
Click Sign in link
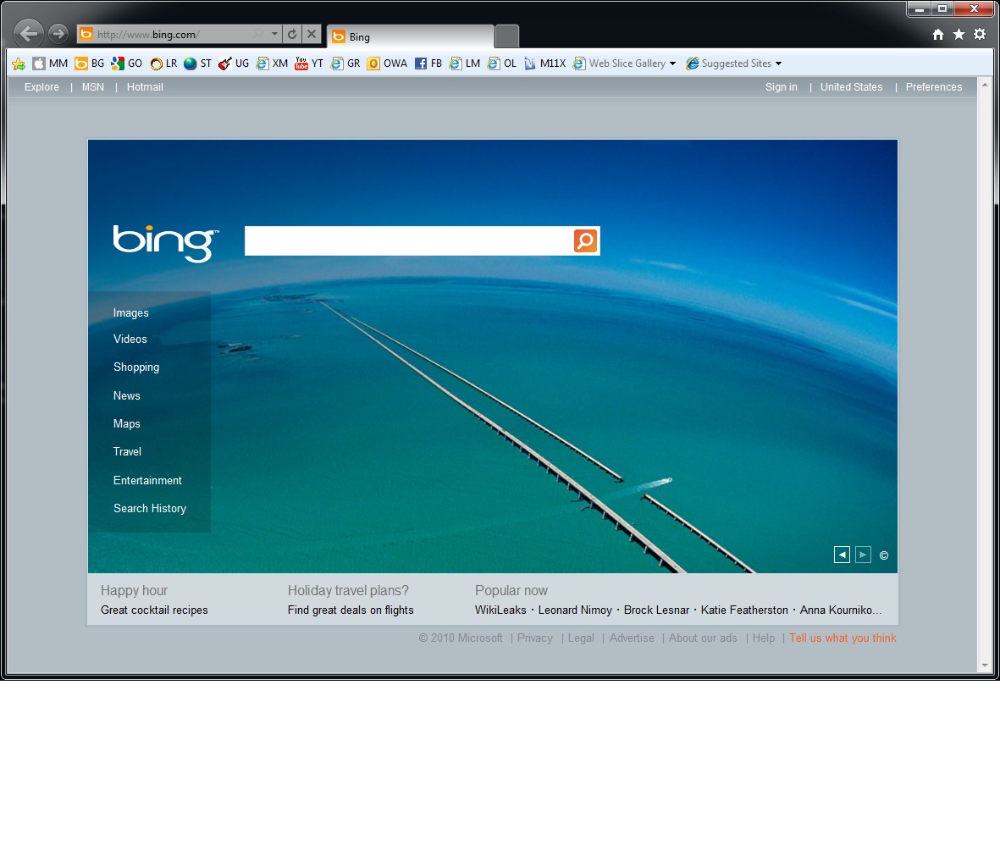[782, 86]
